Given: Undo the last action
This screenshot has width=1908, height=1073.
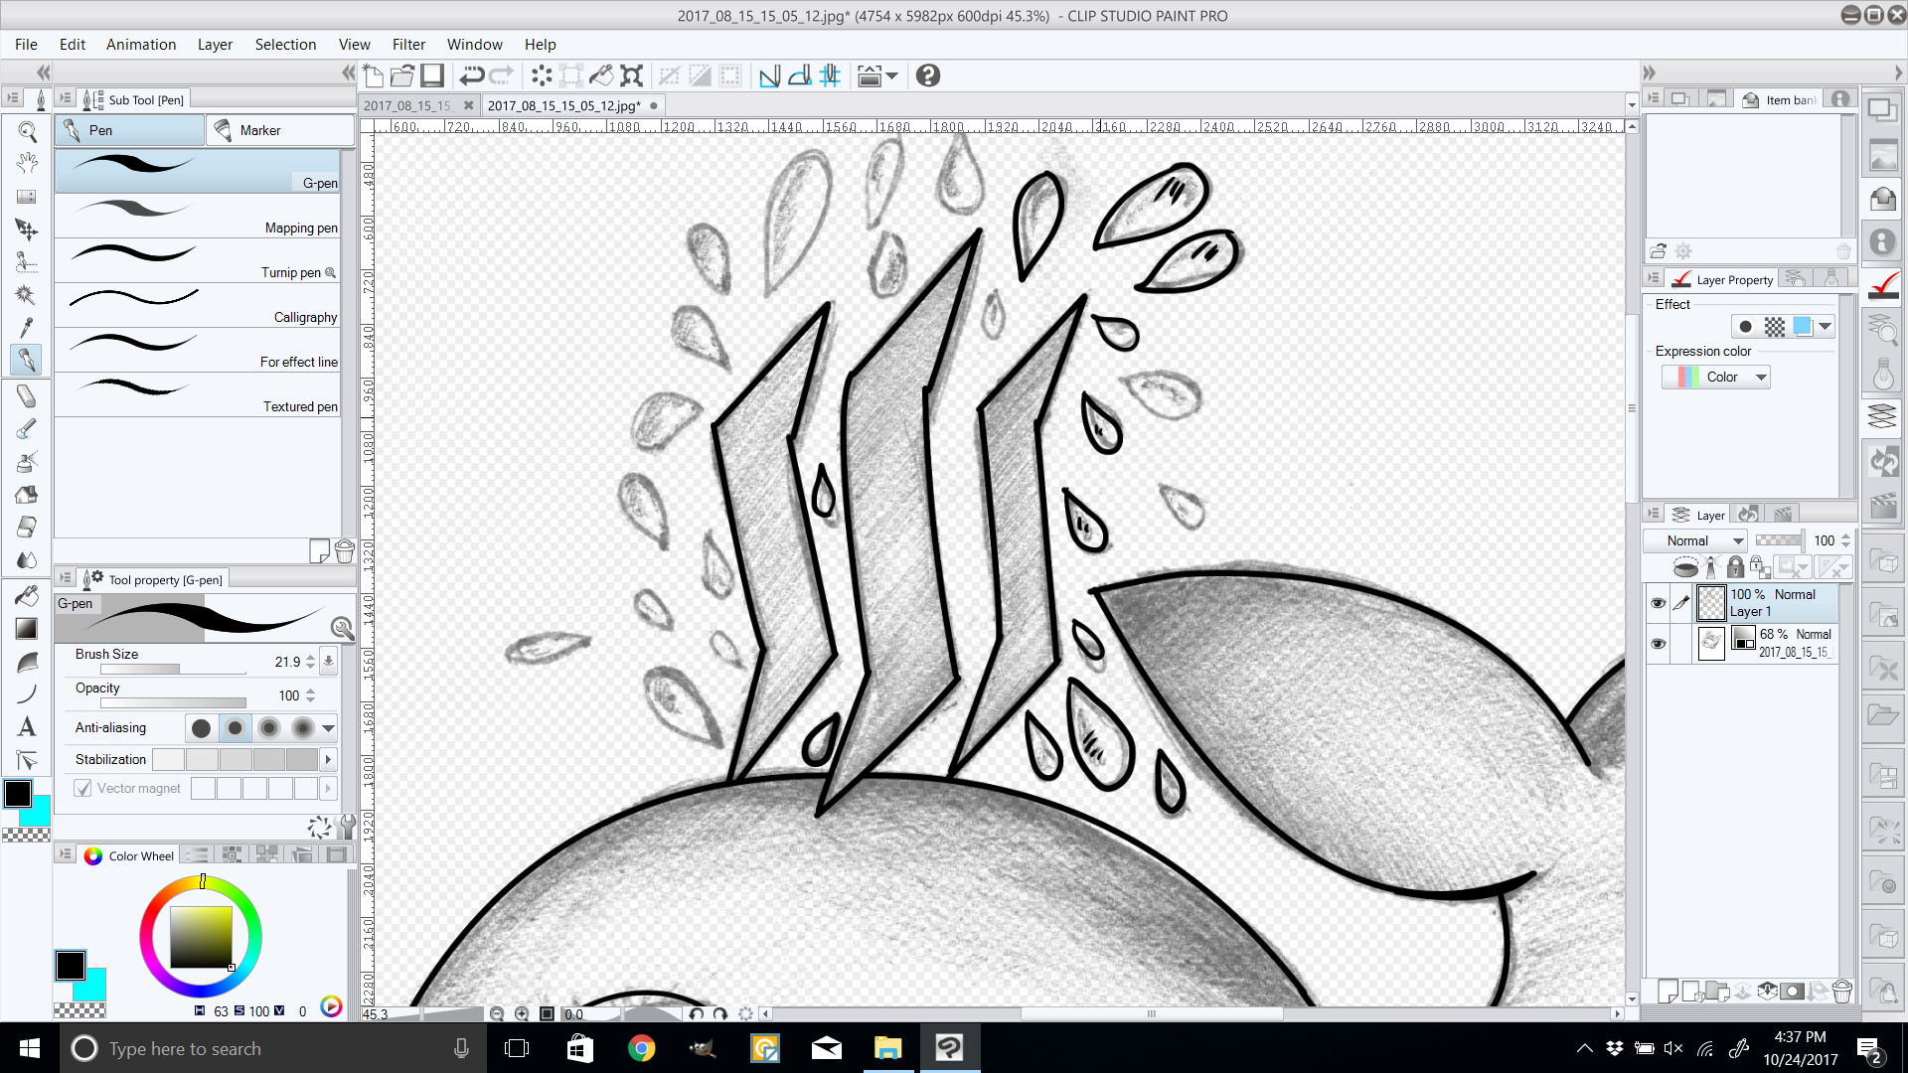Looking at the screenshot, I should 471,76.
